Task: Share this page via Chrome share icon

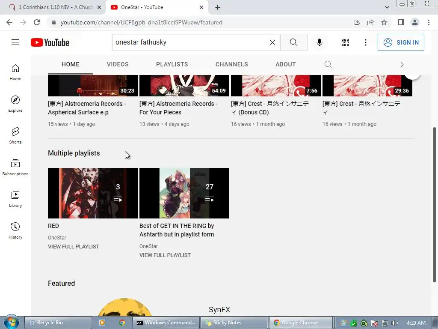Action: [x=370, y=22]
